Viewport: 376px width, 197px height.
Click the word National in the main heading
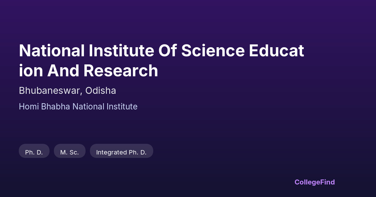tap(52, 51)
